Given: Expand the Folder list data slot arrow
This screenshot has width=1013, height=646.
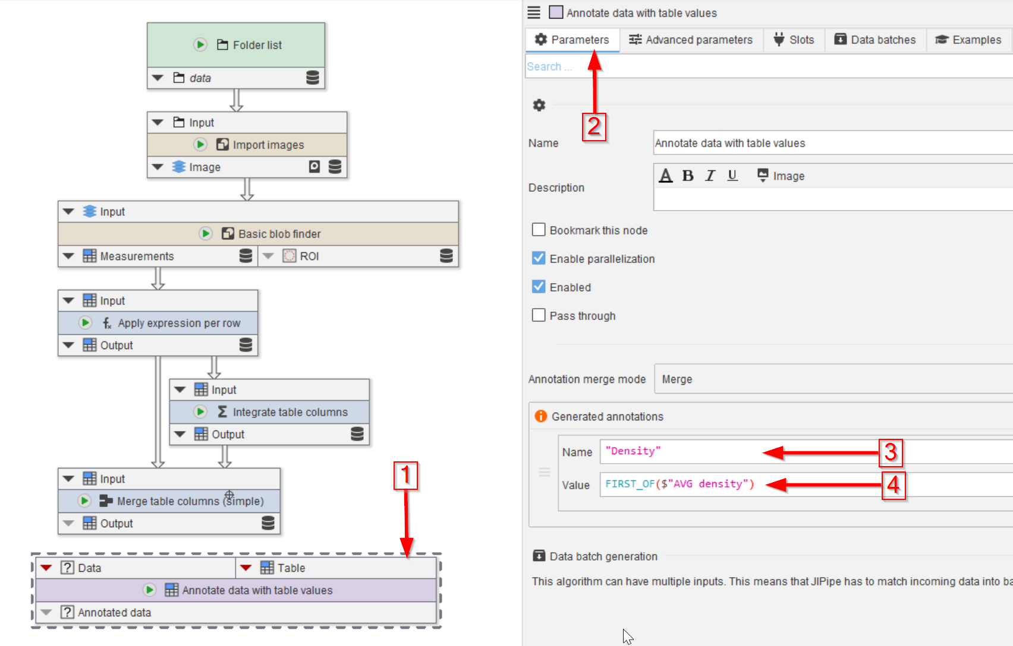Looking at the screenshot, I should click(158, 78).
